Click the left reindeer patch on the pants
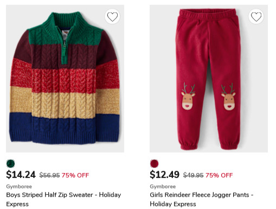The image size is (276, 209). [x=188, y=97]
